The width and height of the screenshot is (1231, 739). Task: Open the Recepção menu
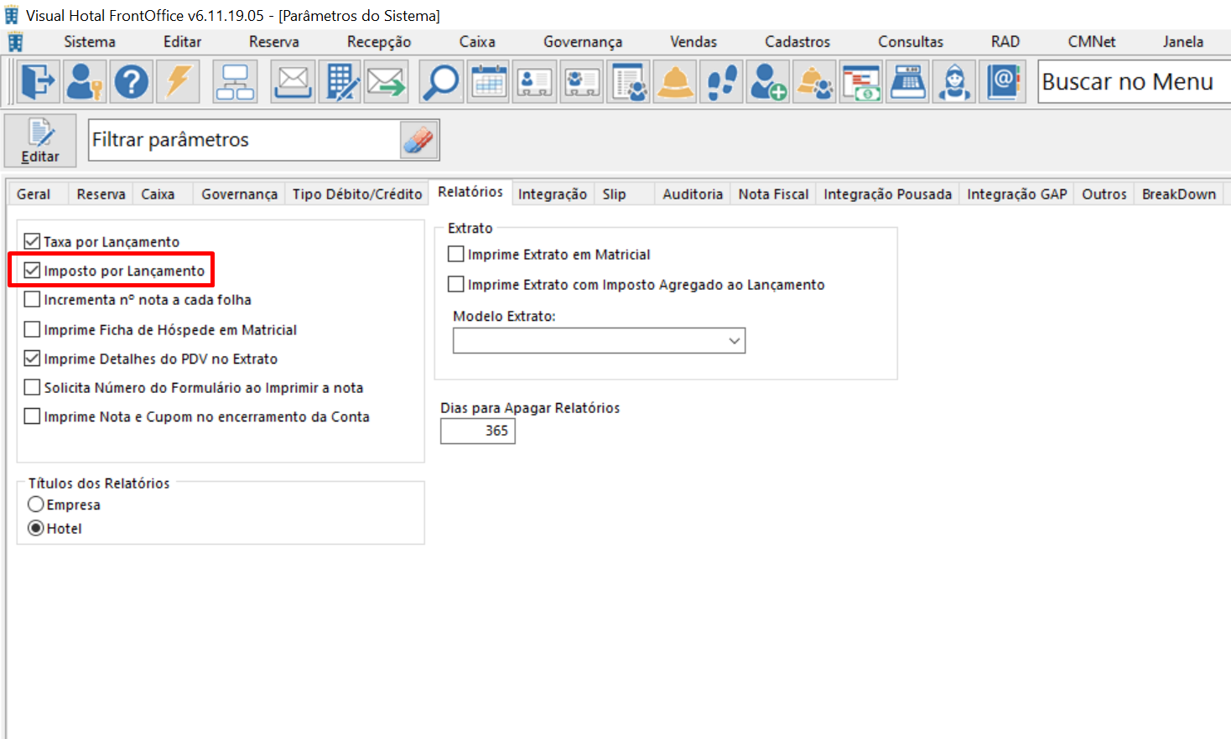pos(379,42)
